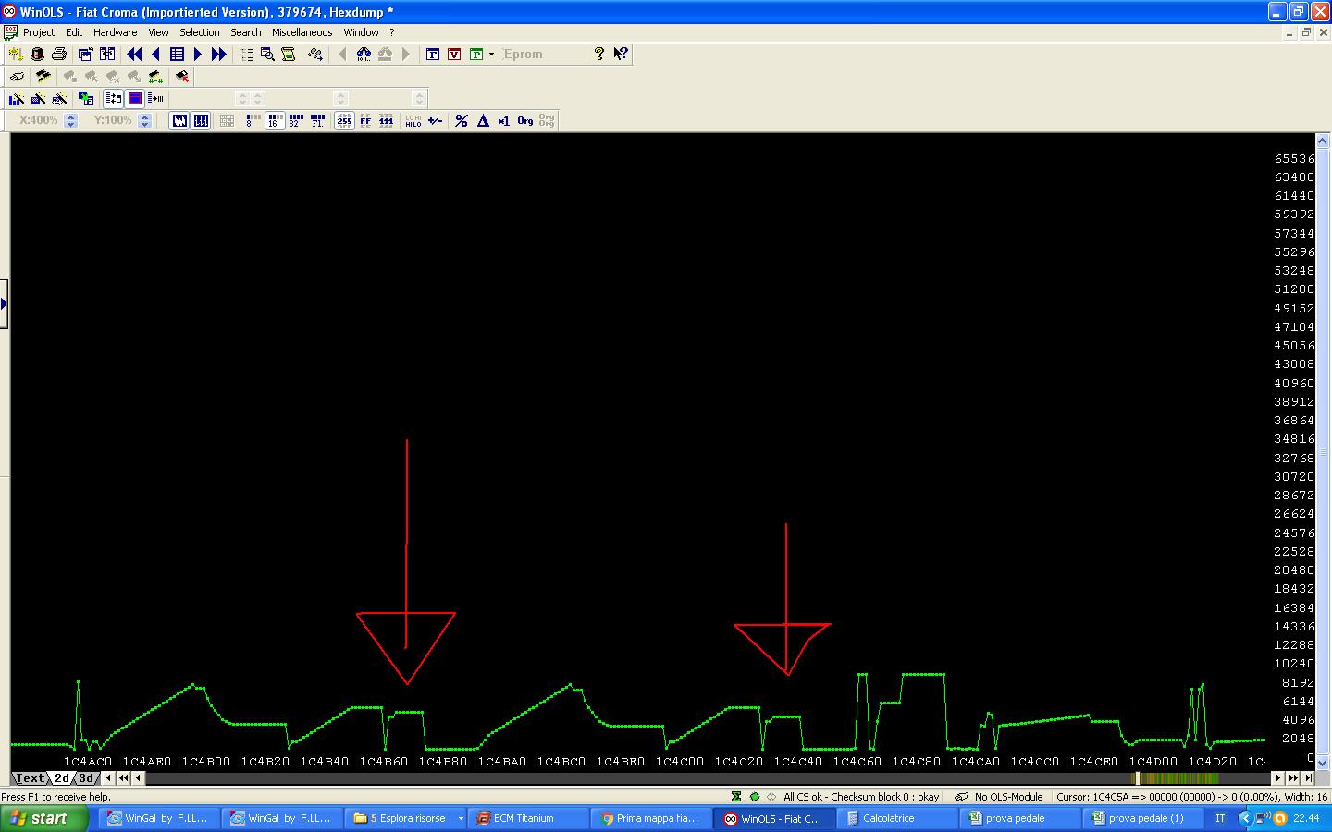Open the Hardware menu

tap(115, 32)
